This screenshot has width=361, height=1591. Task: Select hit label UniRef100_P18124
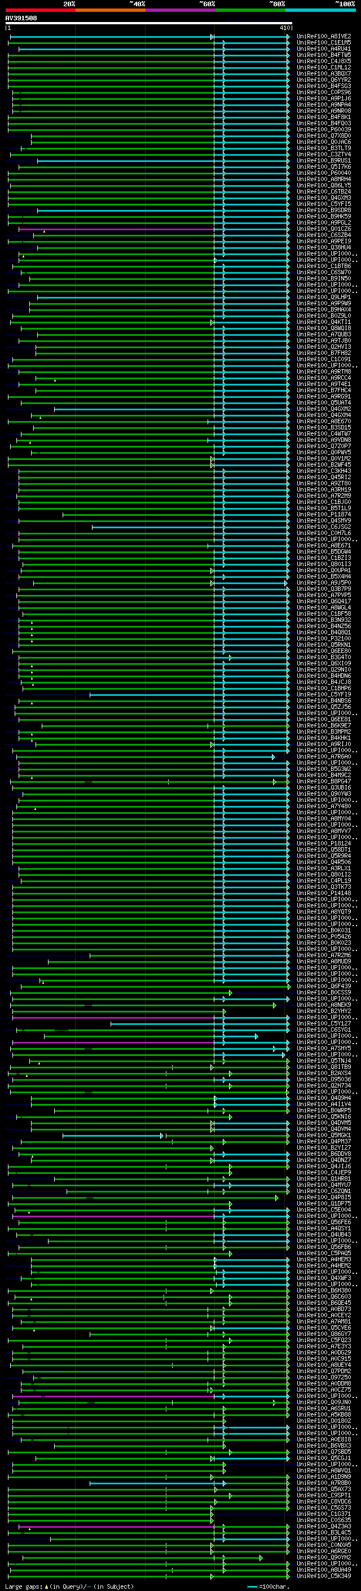click(x=323, y=844)
